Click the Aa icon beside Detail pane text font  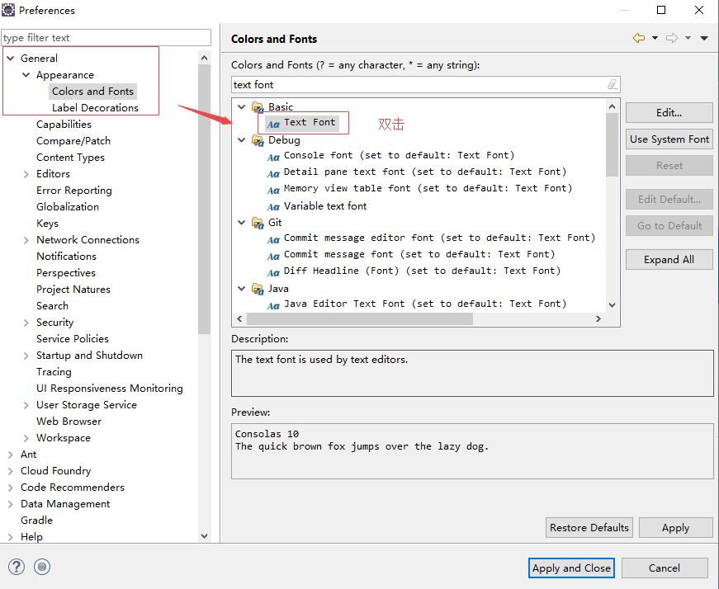[273, 174]
